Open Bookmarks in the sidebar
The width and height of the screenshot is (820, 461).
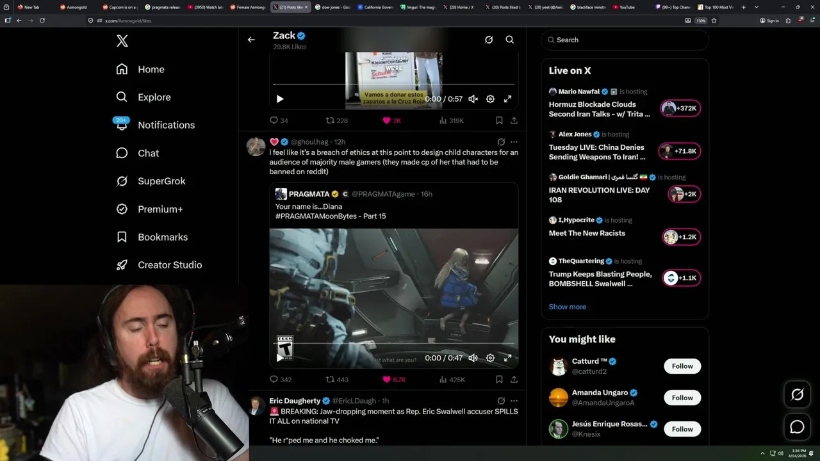(152, 237)
